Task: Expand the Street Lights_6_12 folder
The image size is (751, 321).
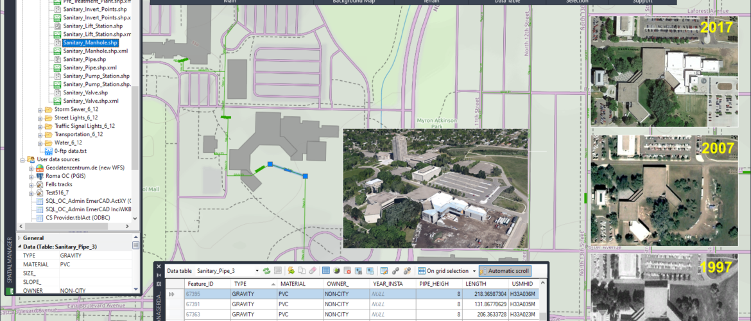Action: tap(40, 118)
